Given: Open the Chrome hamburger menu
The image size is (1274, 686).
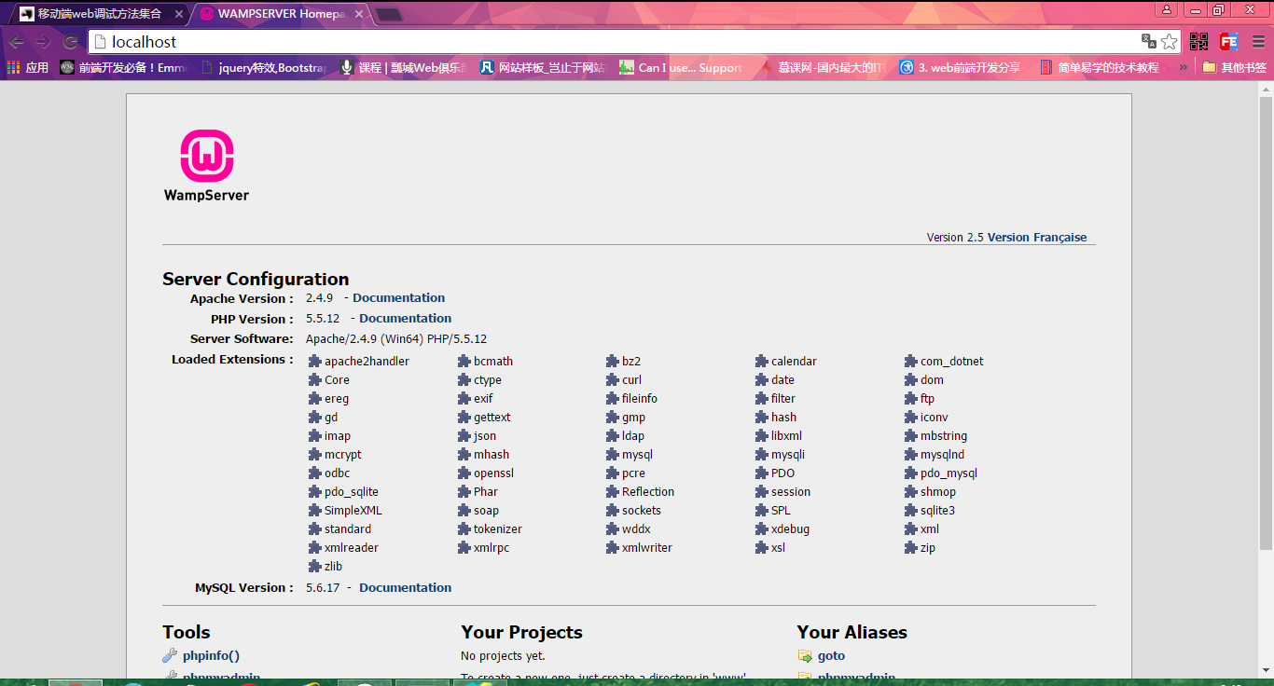Looking at the screenshot, I should coord(1258,42).
